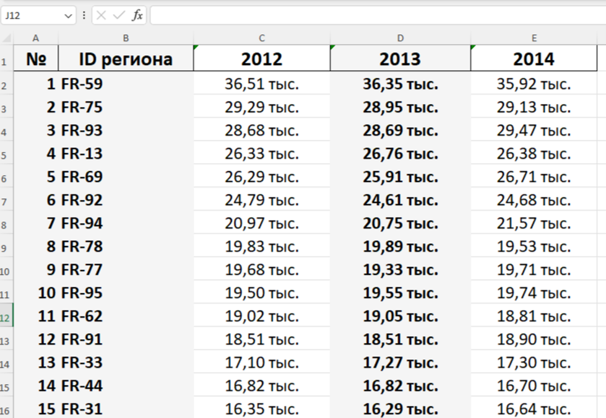
Task: Click the Insert Function fx icon
Action: tap(137, 15)
